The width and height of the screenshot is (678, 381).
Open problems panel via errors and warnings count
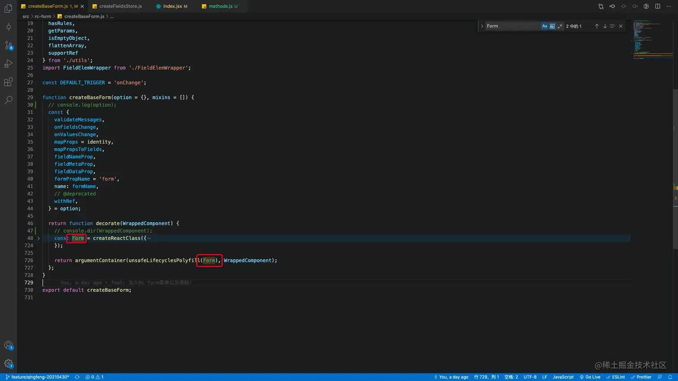pos(95,377)
